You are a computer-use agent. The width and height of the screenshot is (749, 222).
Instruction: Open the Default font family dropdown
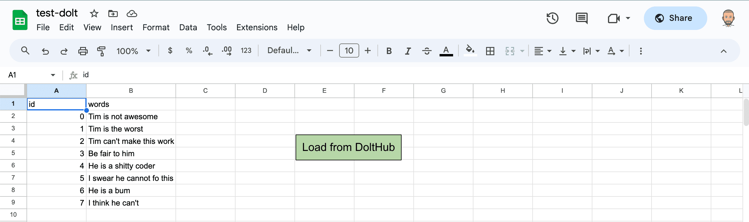point(289,51)
